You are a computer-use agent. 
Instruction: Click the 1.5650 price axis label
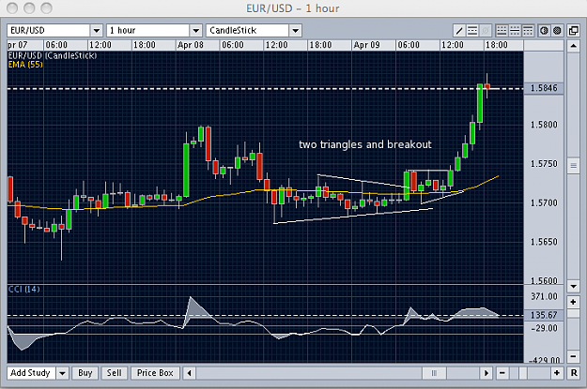(x=544, y=242)
